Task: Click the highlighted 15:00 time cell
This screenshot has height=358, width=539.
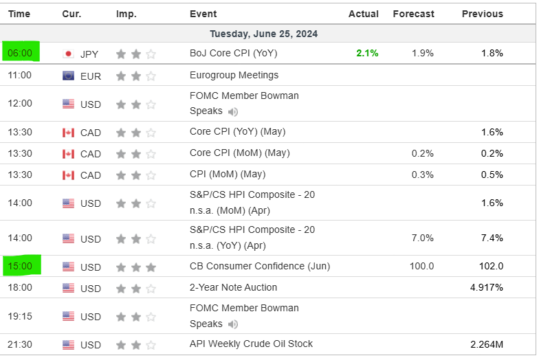Action: click(21, 266)
